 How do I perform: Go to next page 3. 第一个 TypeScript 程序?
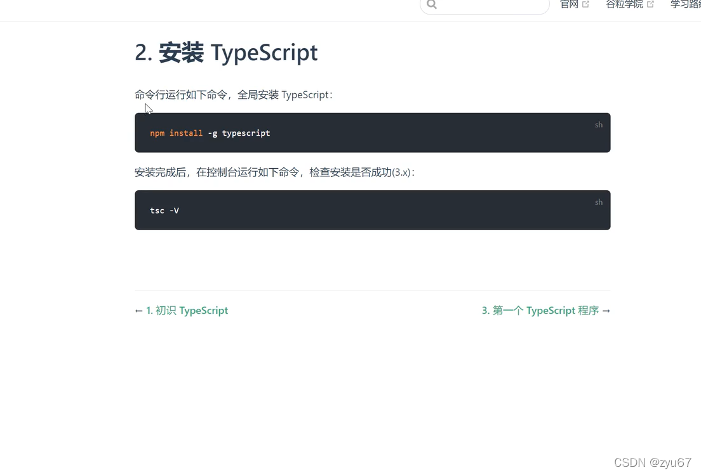tap(540, 310)
